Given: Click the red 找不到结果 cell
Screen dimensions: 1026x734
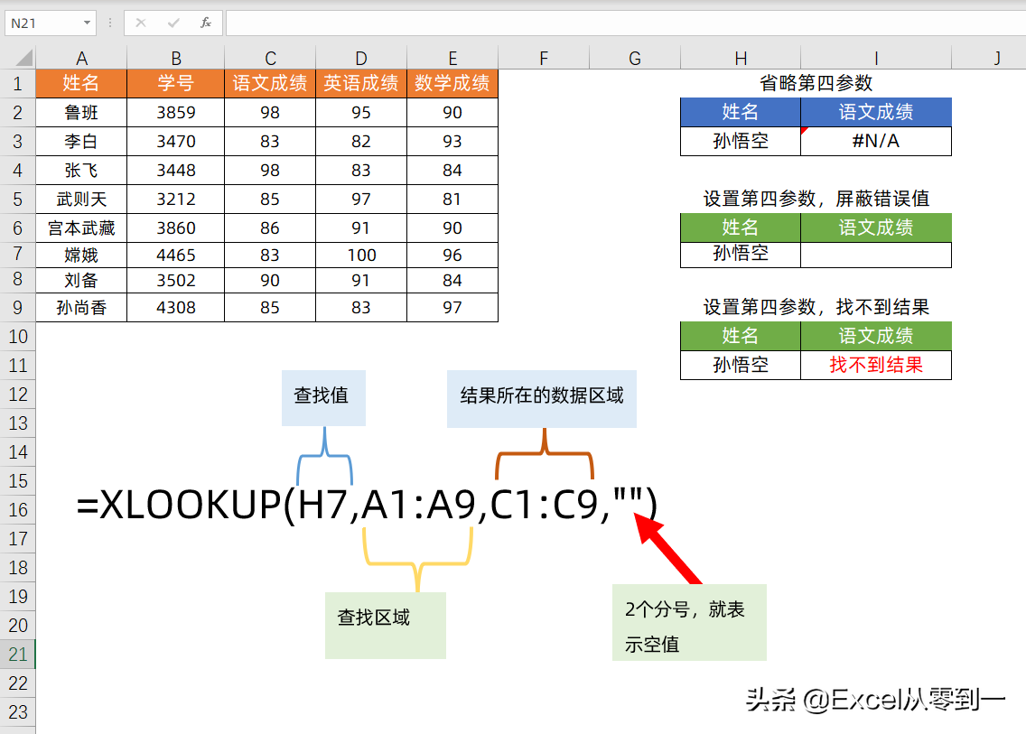Looking at the screenshot, I should click(x=876, y=365).
